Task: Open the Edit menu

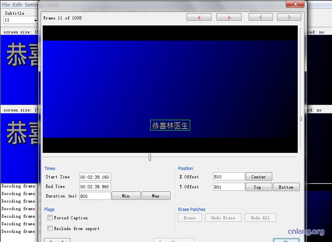Action: pyautogui.click(x=17, y=5)
